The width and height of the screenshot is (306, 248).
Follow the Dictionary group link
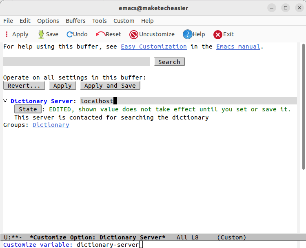pos(51,125)
